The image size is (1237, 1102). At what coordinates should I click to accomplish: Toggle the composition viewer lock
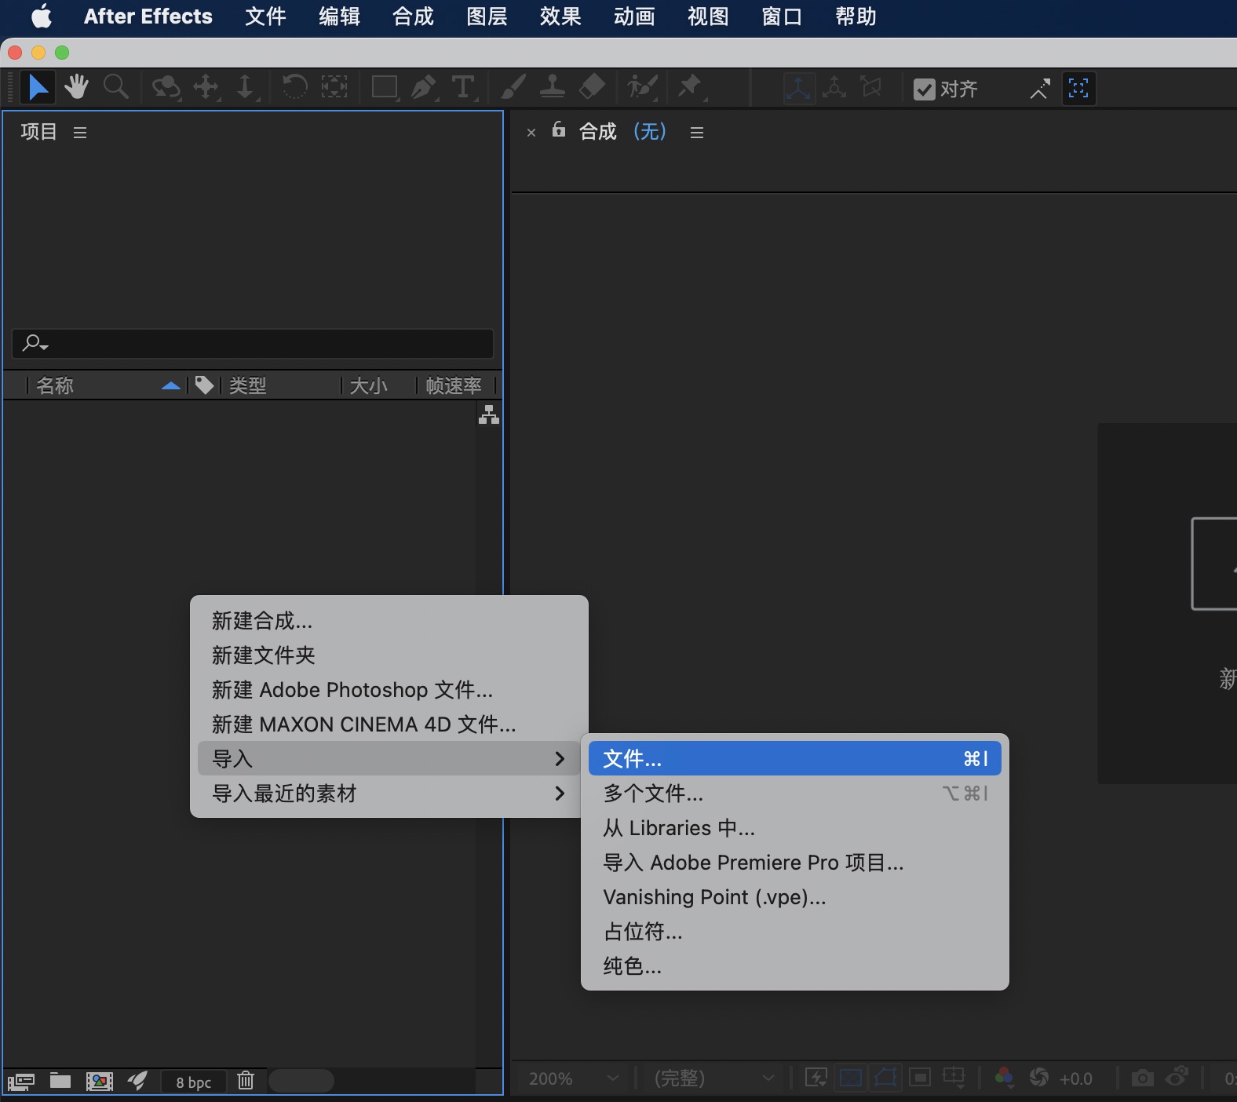tap(559, 130)
